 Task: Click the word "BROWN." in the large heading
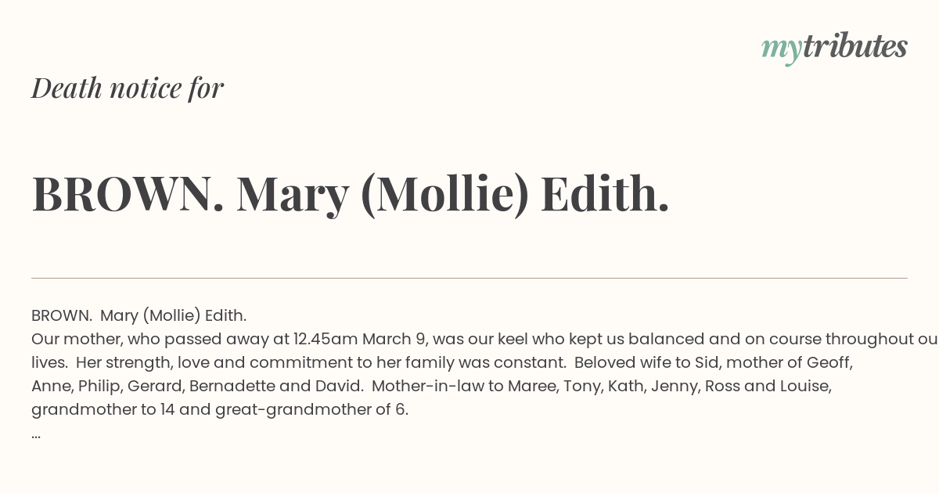click(128, 193)
